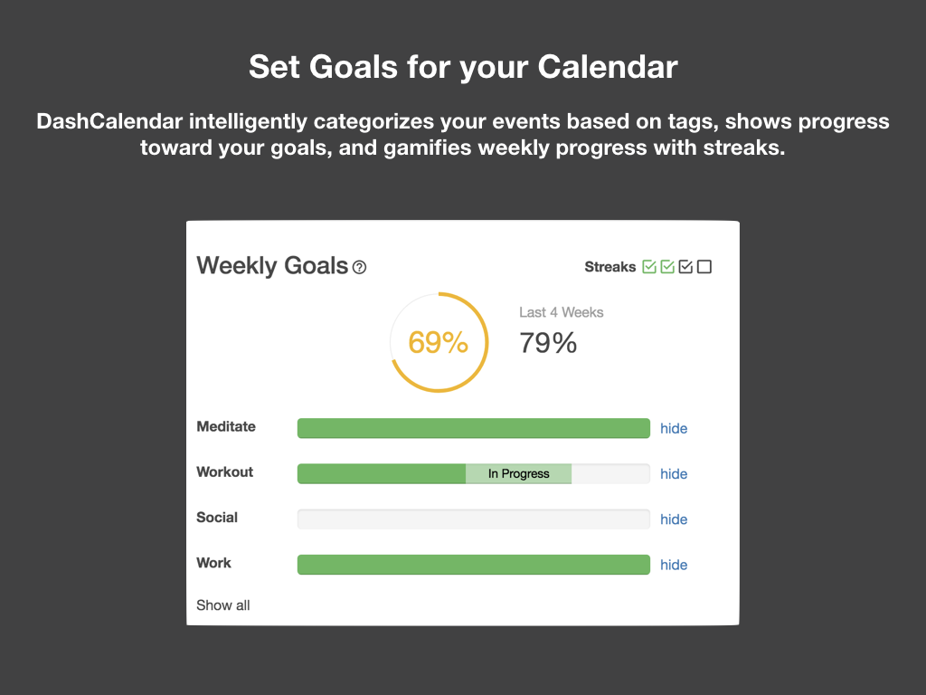This screenshot has width=926, height=695.
Task: Select the Weekly Goals title
Action: click(x=273, y=265)
